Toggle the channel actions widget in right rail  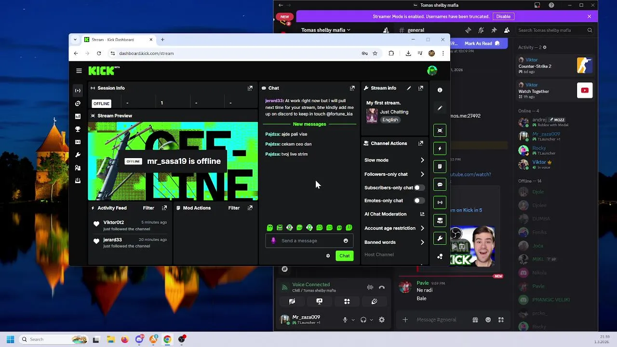click(x=440, y=221)
